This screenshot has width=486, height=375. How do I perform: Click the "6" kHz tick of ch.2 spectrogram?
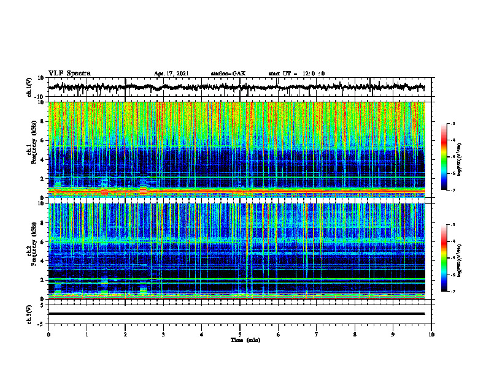42,242
